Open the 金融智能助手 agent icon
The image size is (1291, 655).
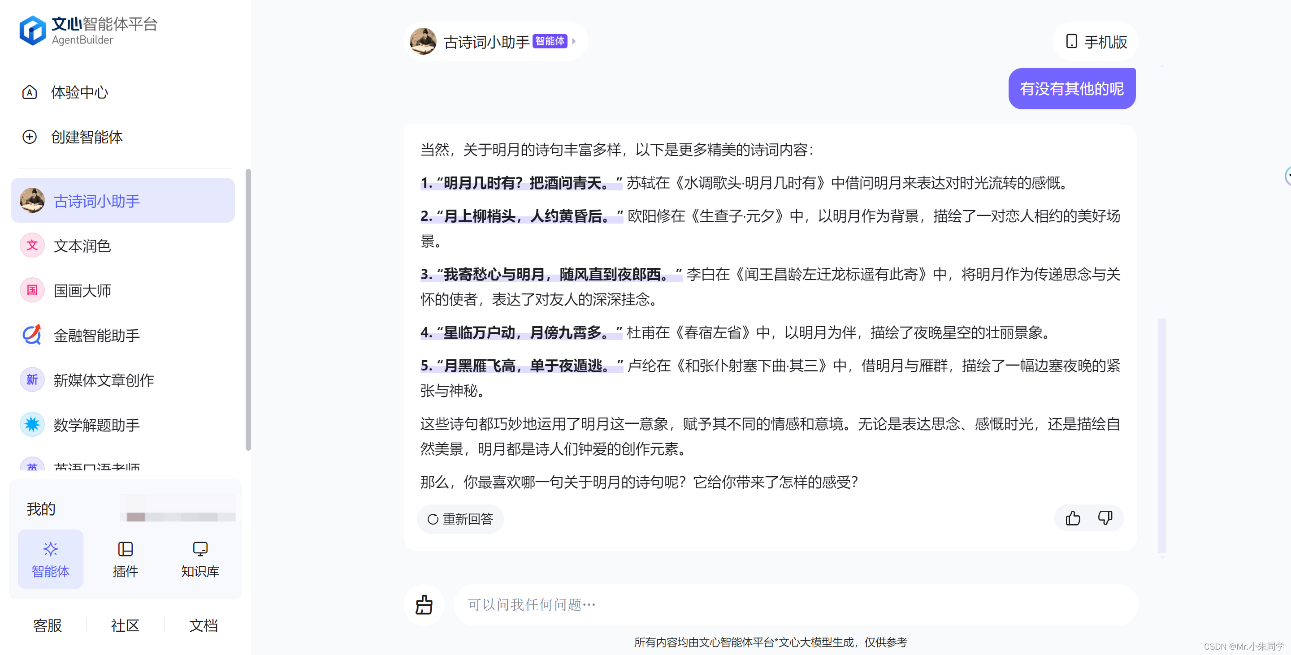pos(32,335)
